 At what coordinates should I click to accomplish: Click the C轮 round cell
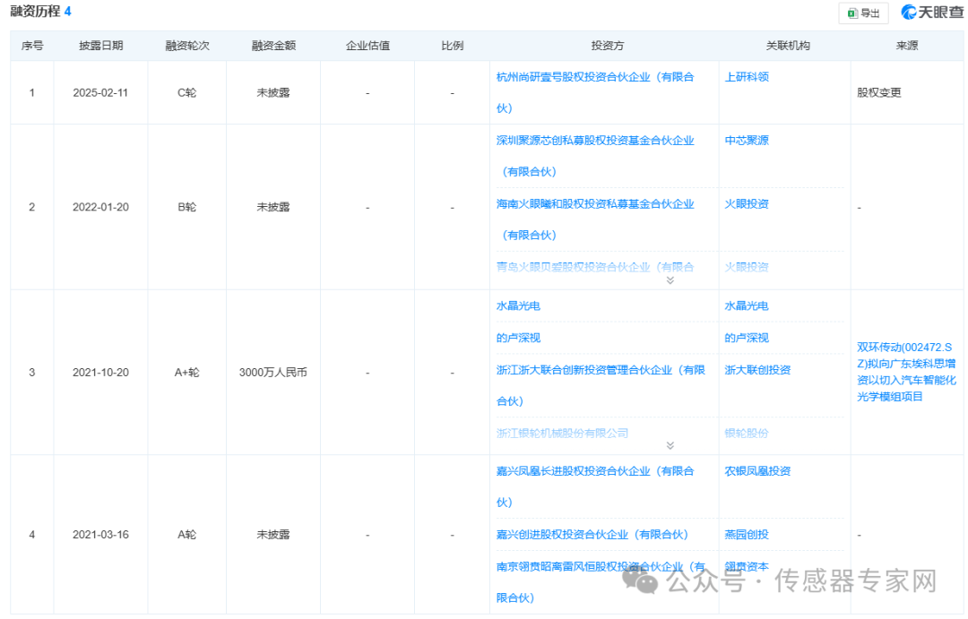pyautogui.click(x=187, y=93)
